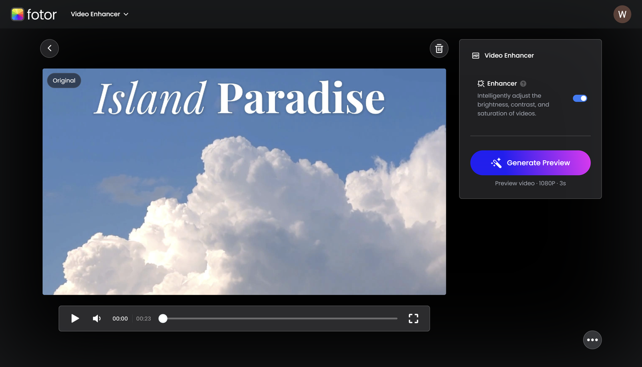Open the Enhancer help question mark icon
The height and width of the screenshot is (367, 642).
click(x=523, y=84)
